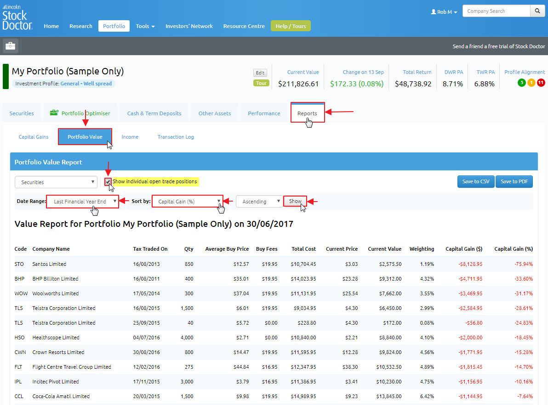The height and width of the screenshot is (405, 548).
Task: Click the Lincoln Stock Doctor logo
Action: [x=17, y=17]
